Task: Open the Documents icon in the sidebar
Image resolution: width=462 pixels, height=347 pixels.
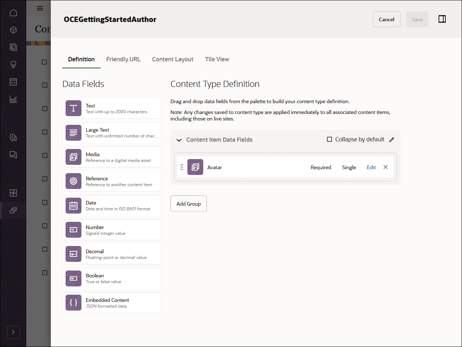Action: (13, 137)
